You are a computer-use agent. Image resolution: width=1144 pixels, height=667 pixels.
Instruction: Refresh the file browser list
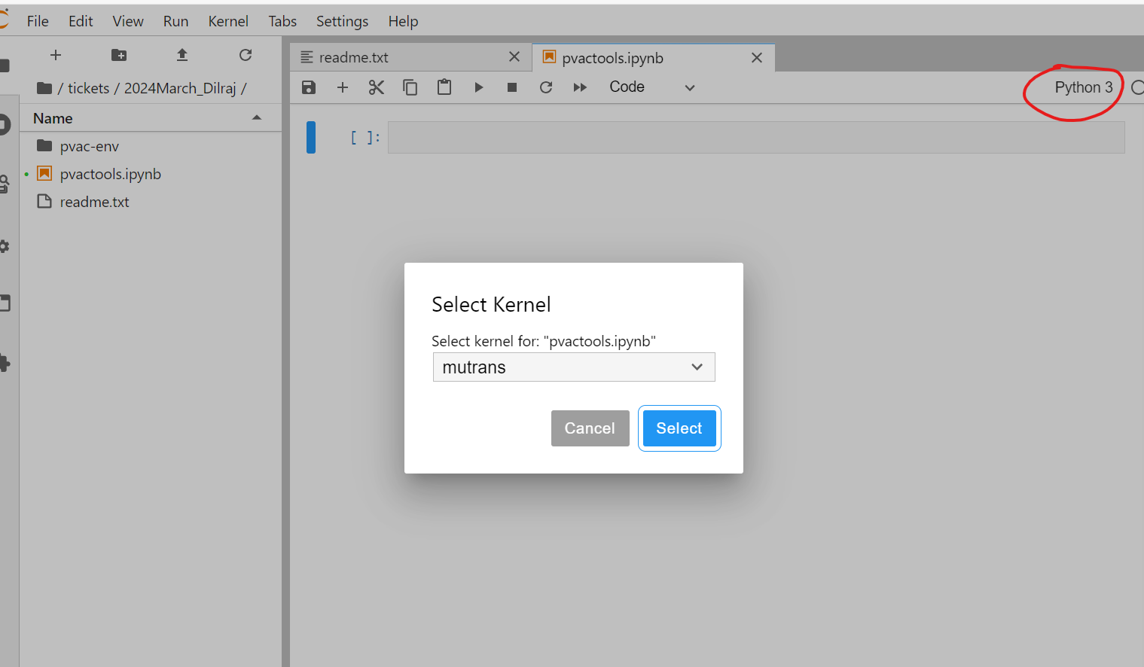coord(246,55)
